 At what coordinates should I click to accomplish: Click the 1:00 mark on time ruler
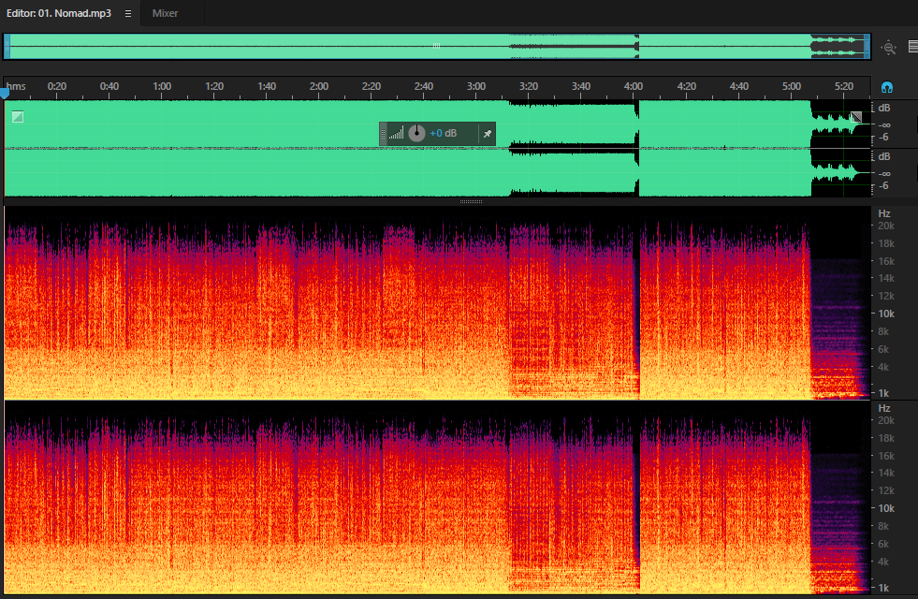(162, 86)
